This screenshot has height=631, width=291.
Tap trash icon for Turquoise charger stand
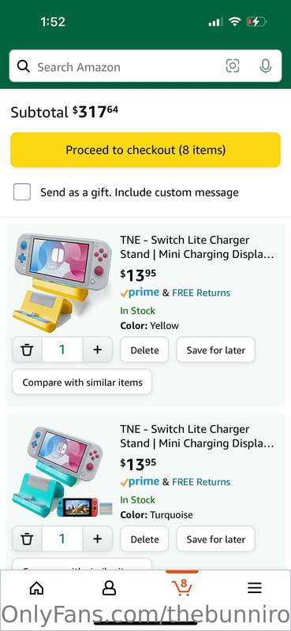(x=27, y=539)
